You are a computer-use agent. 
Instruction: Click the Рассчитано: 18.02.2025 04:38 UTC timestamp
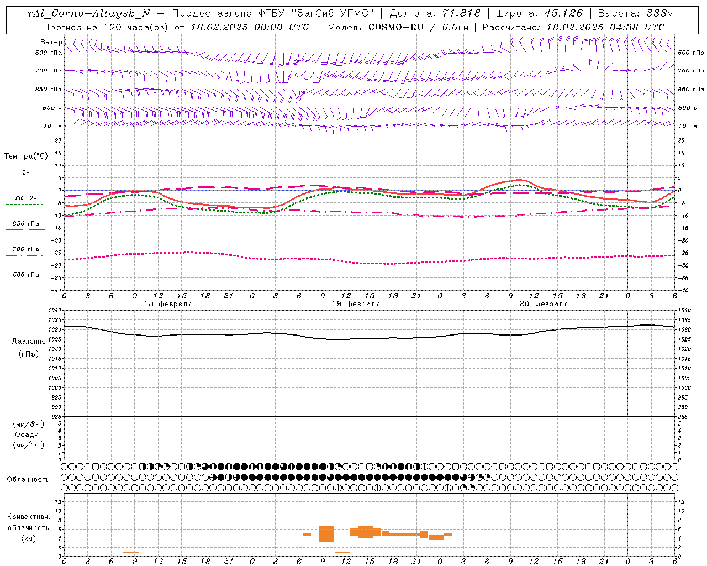[x=573, y=27]
